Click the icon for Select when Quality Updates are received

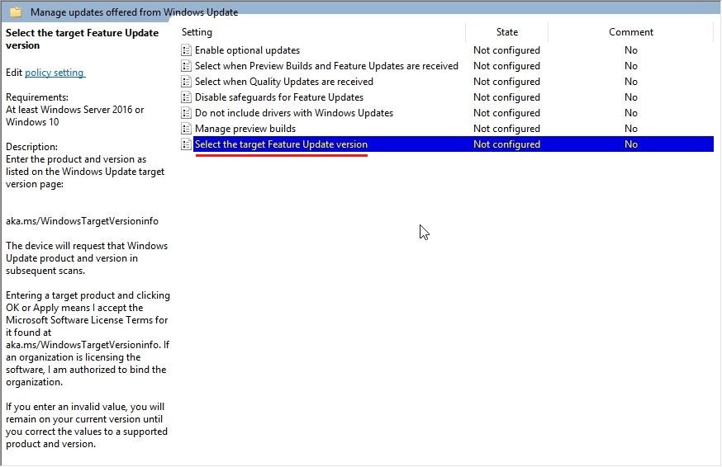pos(186,82)
